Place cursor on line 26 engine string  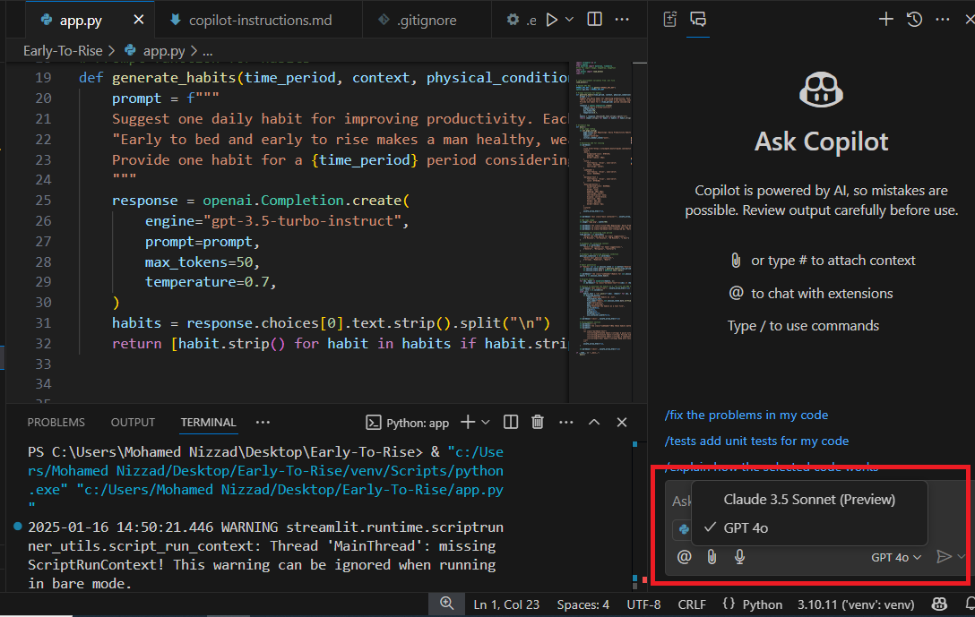point(302,221)
